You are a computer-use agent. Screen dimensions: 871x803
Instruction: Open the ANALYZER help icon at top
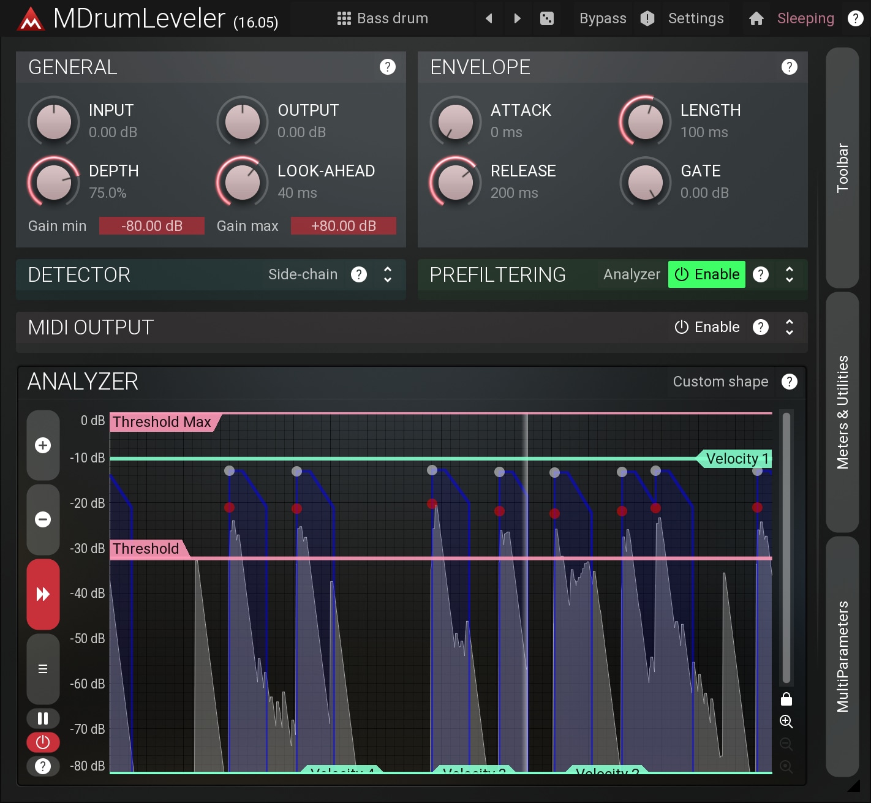pos(790,382)
